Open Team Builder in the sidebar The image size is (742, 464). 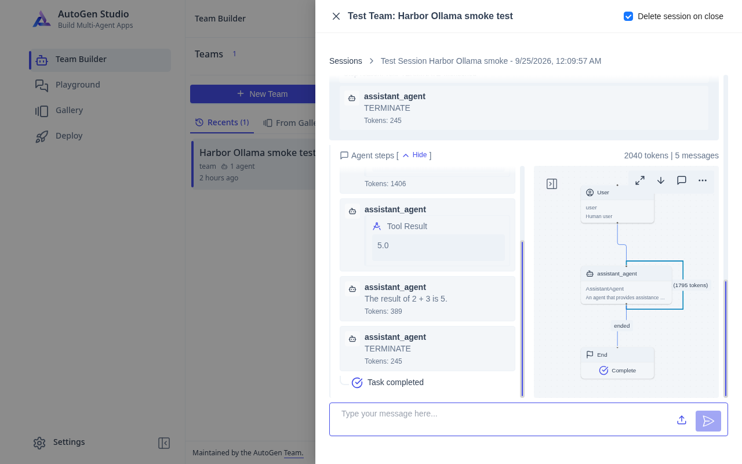click(100, 60)
